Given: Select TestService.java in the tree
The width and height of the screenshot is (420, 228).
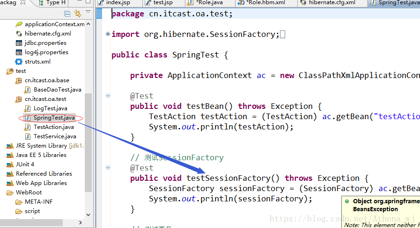Looking at the screenshot, I should 51,136.
